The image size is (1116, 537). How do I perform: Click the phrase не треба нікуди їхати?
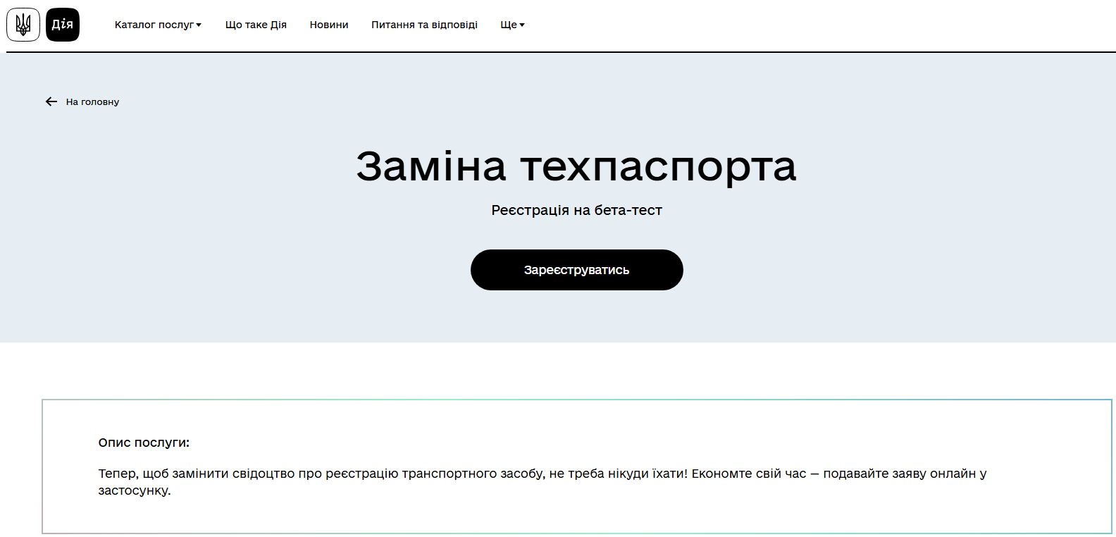pos(617,474)
